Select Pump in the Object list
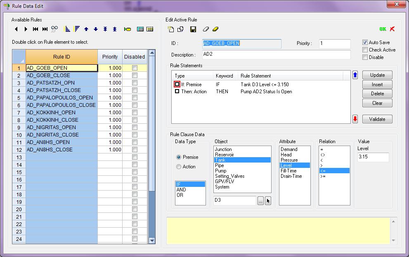 point(242,171)
